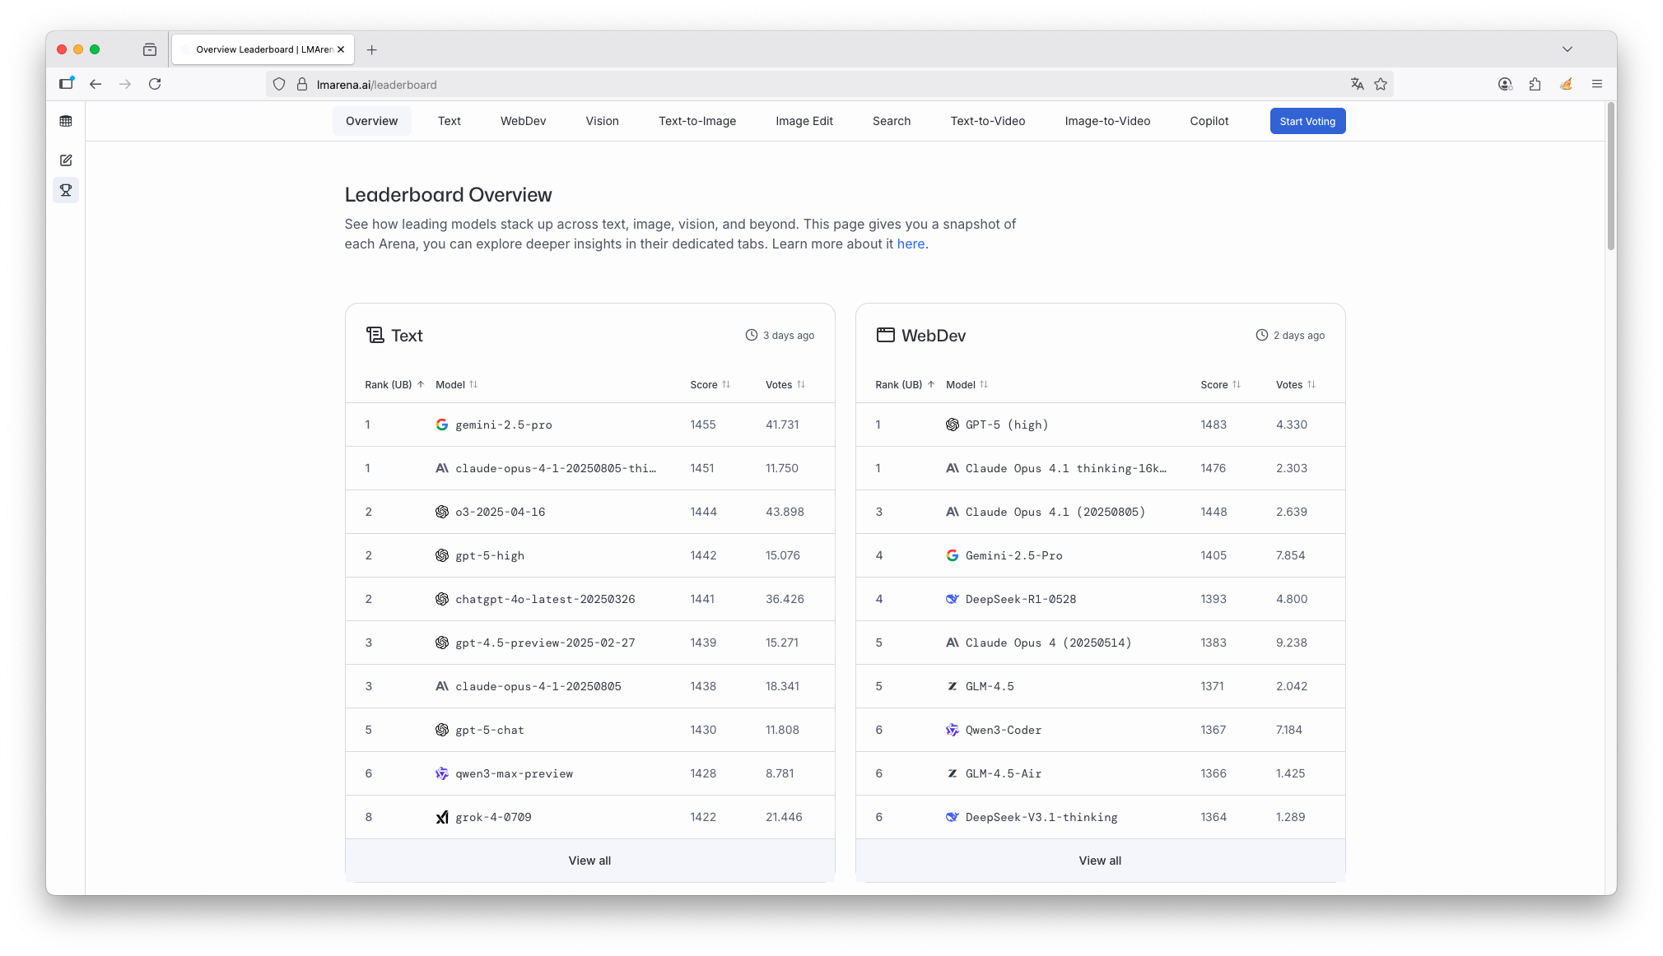Viewport: 1663px width, 956px height.
Task: Sort Text table by Score column
Action: pyautogui.click(x=710, y=384)
